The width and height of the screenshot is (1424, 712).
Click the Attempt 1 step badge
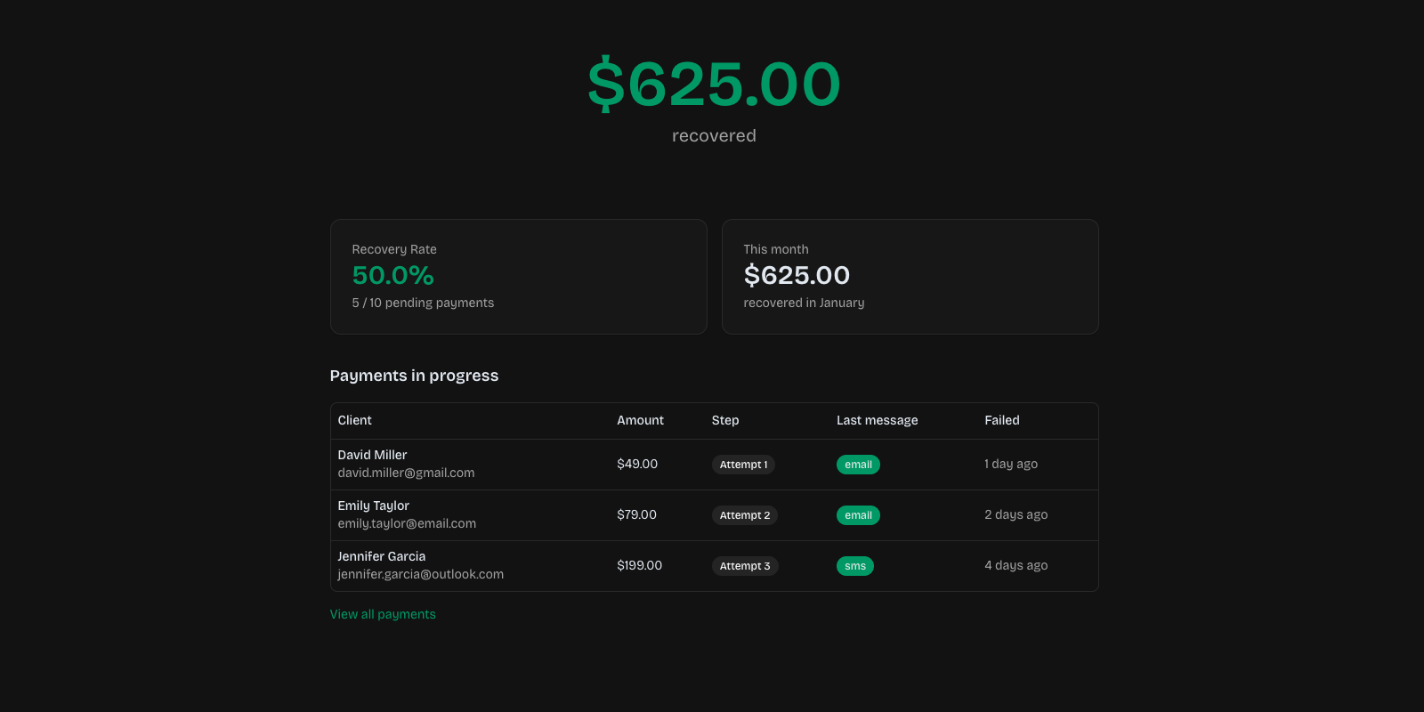[x=743, y=465]
